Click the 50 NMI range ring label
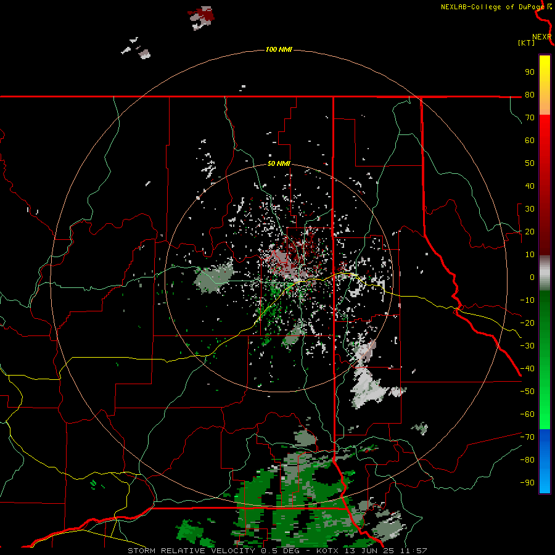Viewport: 555px width, 555px height. pyautogui.click(x=279, y=163)
